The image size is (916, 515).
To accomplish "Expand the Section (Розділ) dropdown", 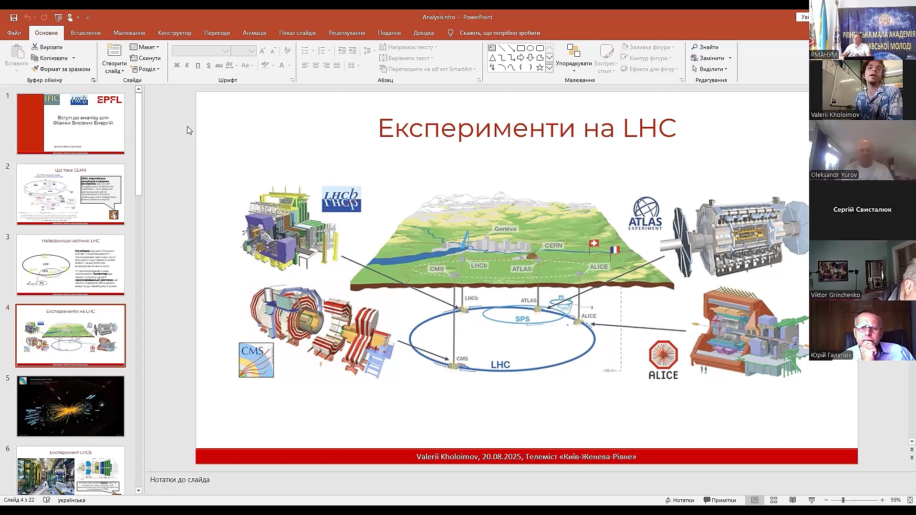I will (146, 69).
